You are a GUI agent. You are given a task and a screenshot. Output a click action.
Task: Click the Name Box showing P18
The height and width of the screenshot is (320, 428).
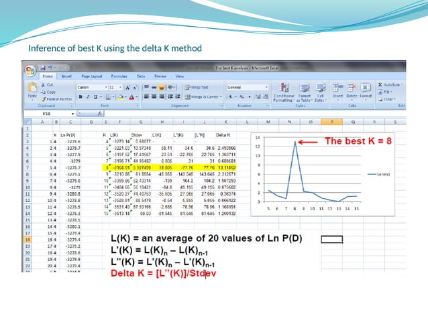coord(47,114)
